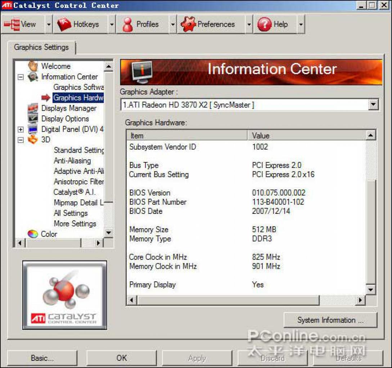The image size is (392, 368).
Task: Click the Digital Panel monitor icon
Action: (33, 129)
